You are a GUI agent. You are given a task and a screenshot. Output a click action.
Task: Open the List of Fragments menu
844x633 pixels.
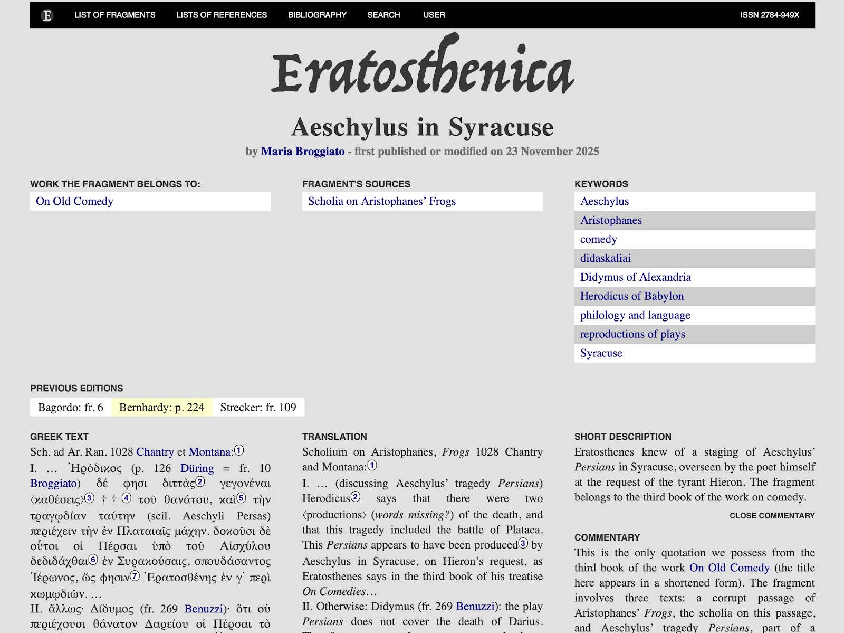114,15
